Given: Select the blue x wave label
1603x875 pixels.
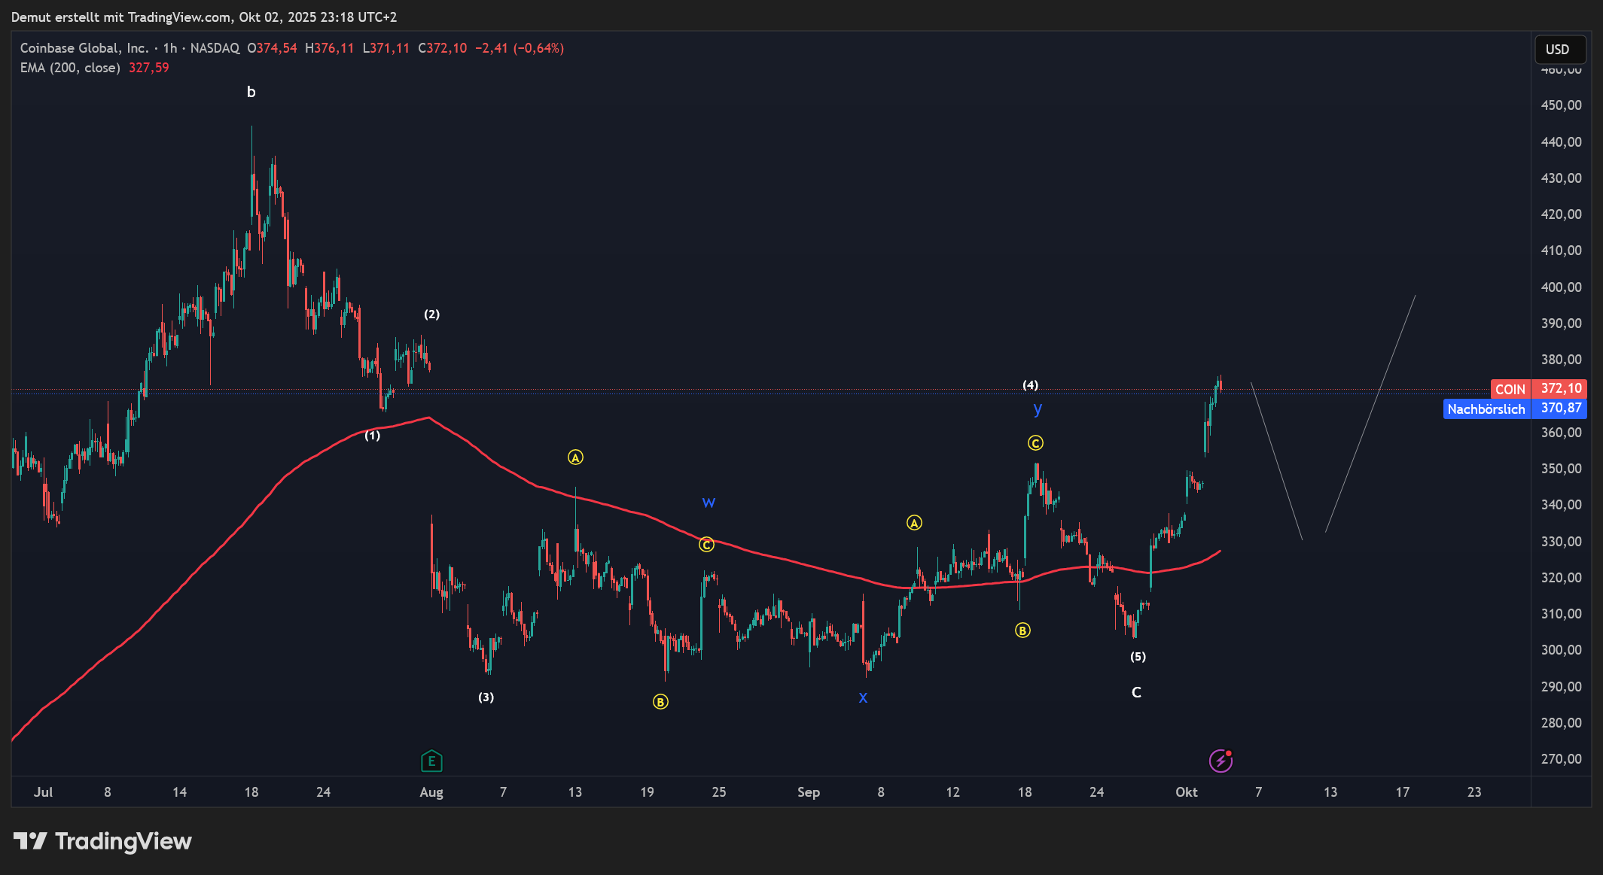Looking at the screenshot, I should coord(863,697).
